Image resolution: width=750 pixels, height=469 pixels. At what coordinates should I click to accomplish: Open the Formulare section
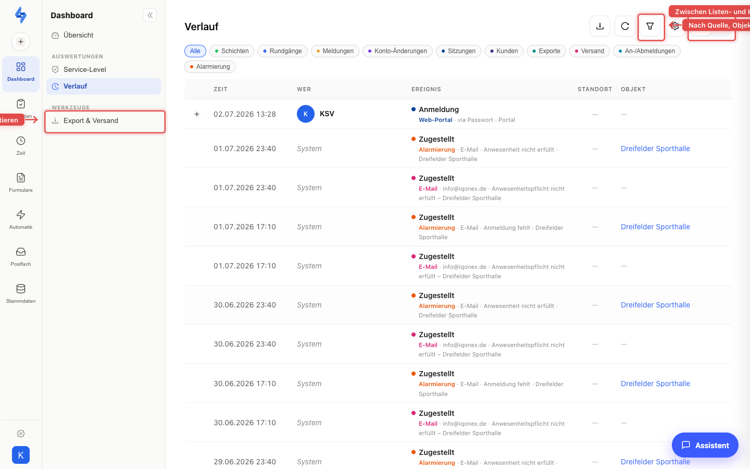[x=21, y=182]
